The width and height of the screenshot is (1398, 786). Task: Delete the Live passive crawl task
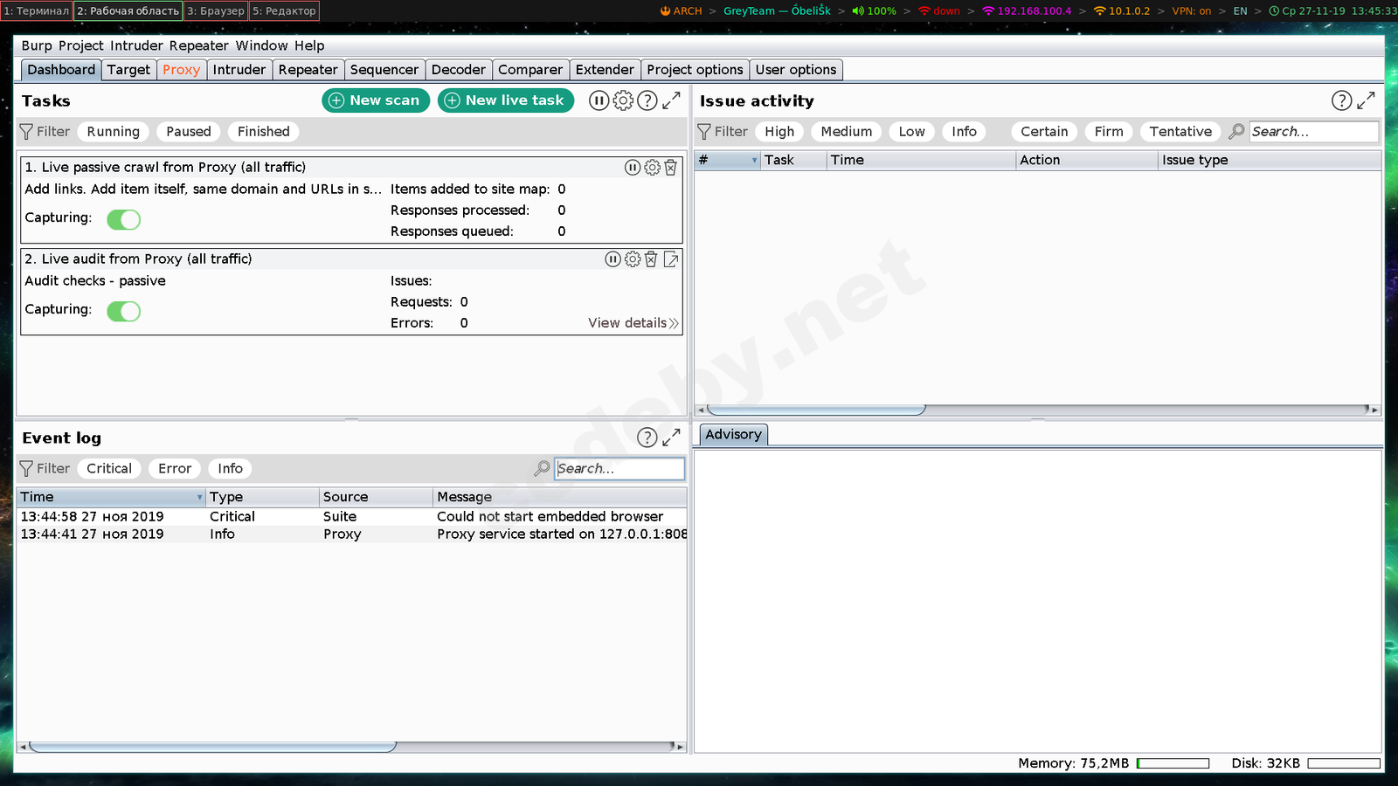tap(670, 168)
